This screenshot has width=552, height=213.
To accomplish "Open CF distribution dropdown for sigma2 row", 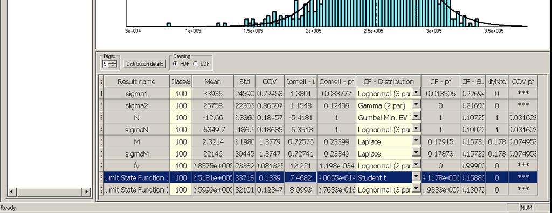I will coord(416,104).
